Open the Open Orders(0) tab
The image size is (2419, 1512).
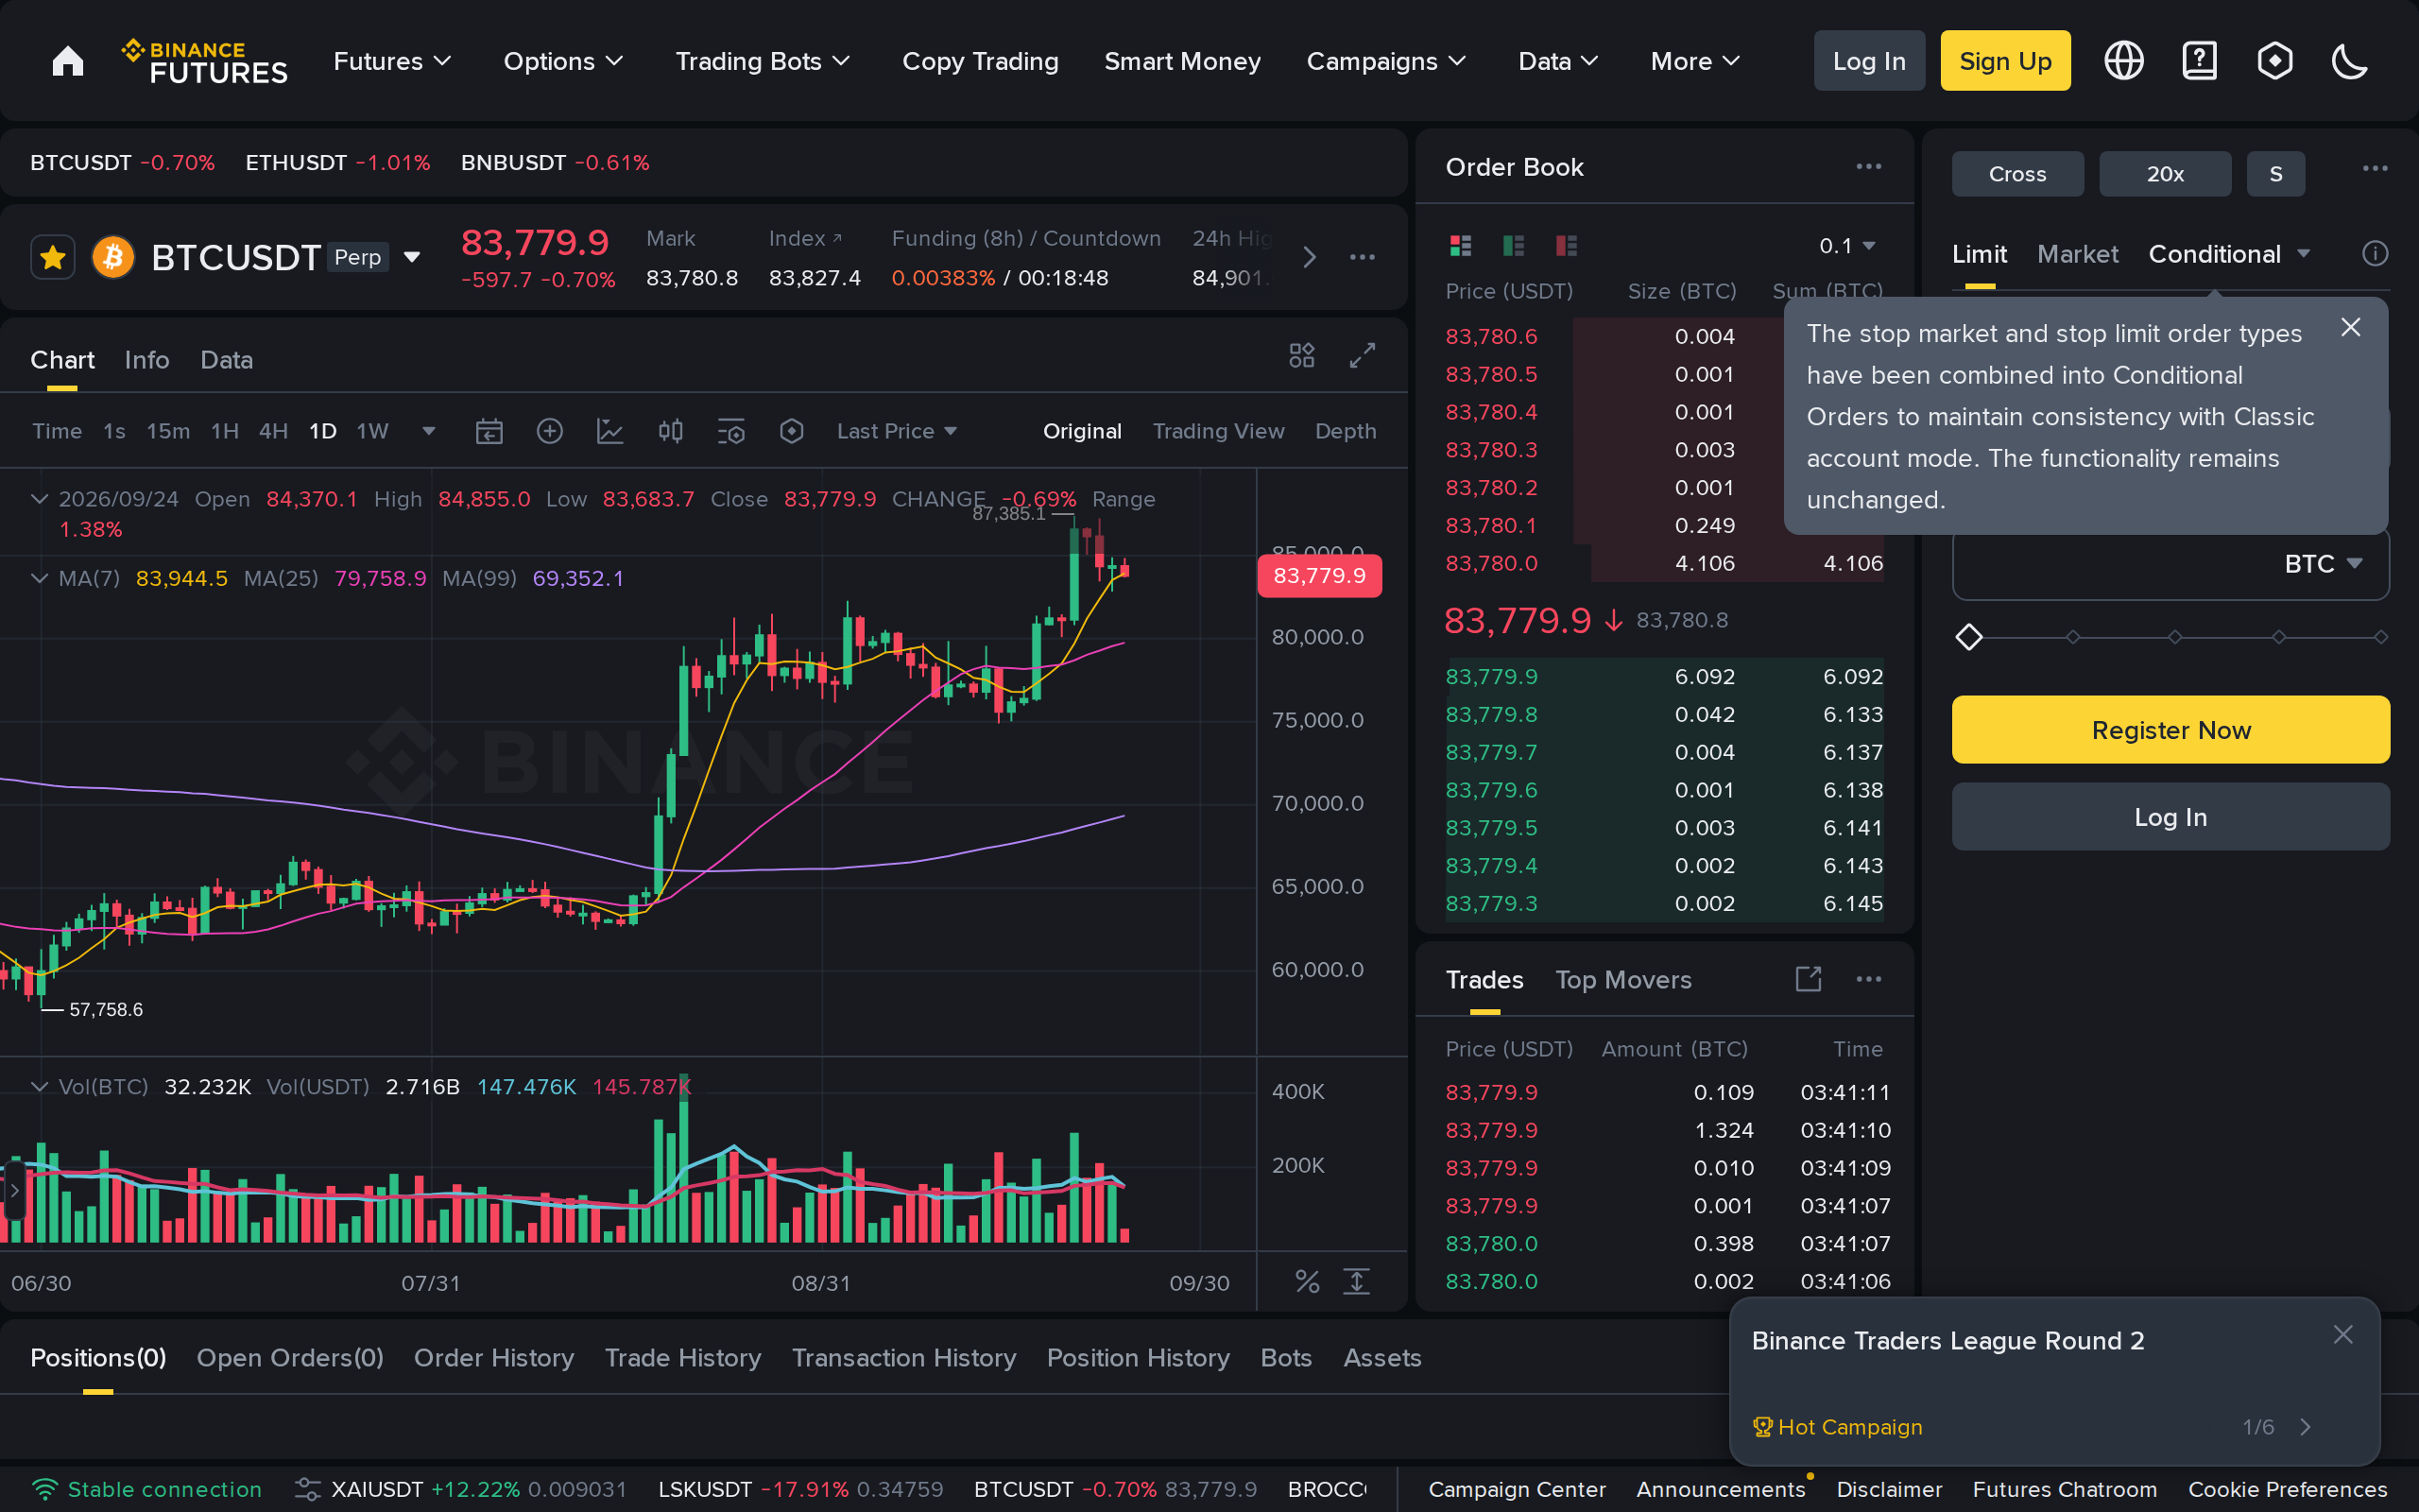[x=290, y=1358]
